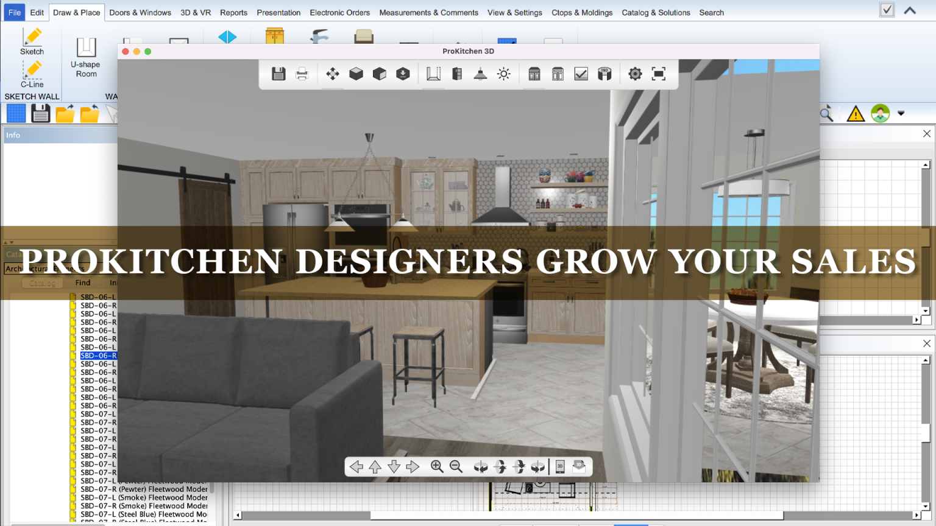Click the second cabinet style icon
Image resolution: width=936 pixels, height=526 pixels.
(558, 74)
